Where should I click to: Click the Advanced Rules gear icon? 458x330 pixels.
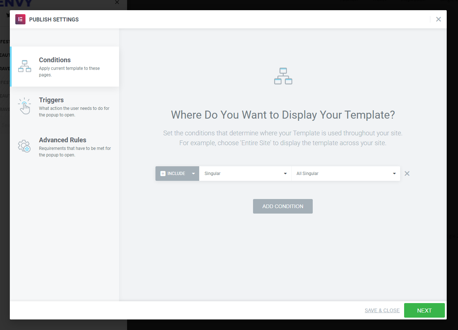pos(24,146)
